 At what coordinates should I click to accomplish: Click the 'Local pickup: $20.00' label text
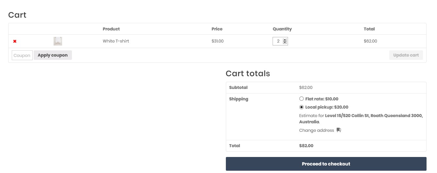point(327,107)
